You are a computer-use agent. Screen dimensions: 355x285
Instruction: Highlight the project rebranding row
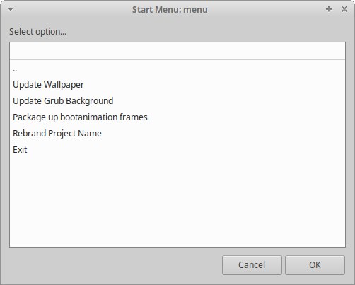tap(177, 134)
